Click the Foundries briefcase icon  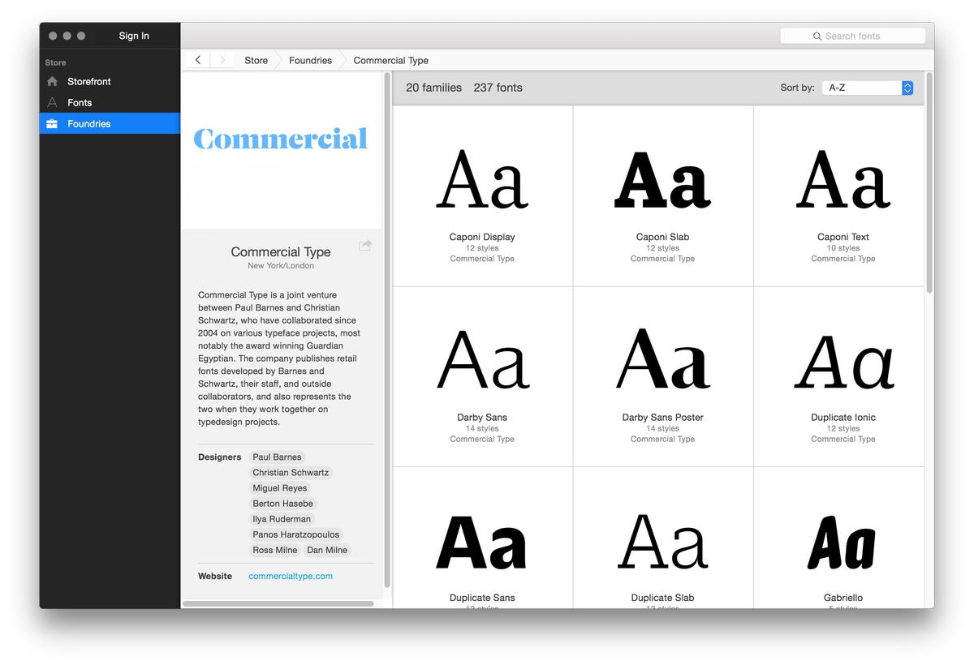53,123
